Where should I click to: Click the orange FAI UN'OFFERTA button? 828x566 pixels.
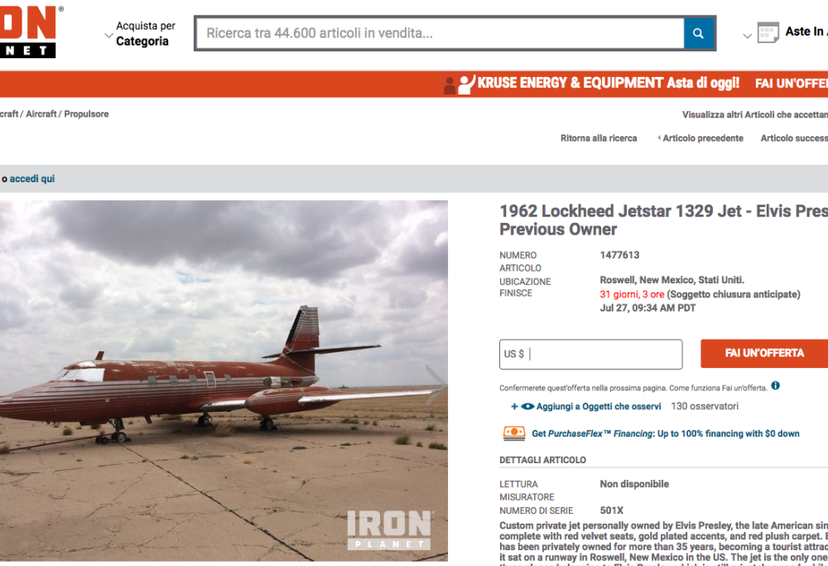click(x=764, y=353)
